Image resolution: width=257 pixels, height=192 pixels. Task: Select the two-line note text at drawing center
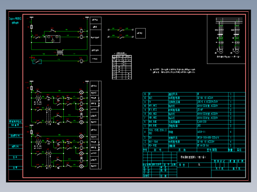click(172, 71)
